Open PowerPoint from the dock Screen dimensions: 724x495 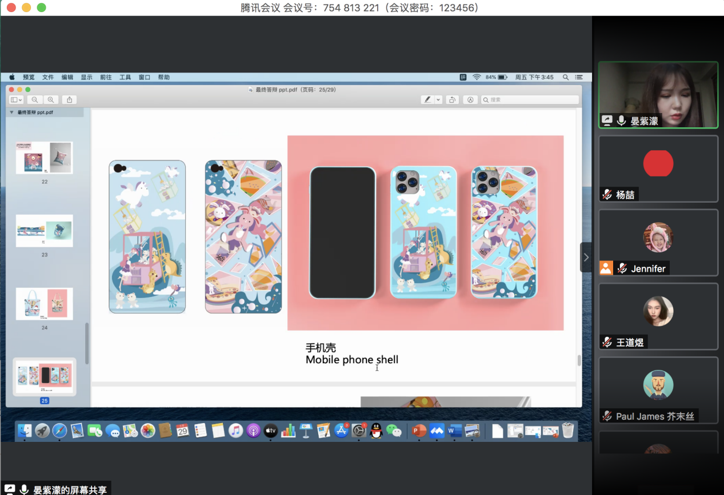419,430
